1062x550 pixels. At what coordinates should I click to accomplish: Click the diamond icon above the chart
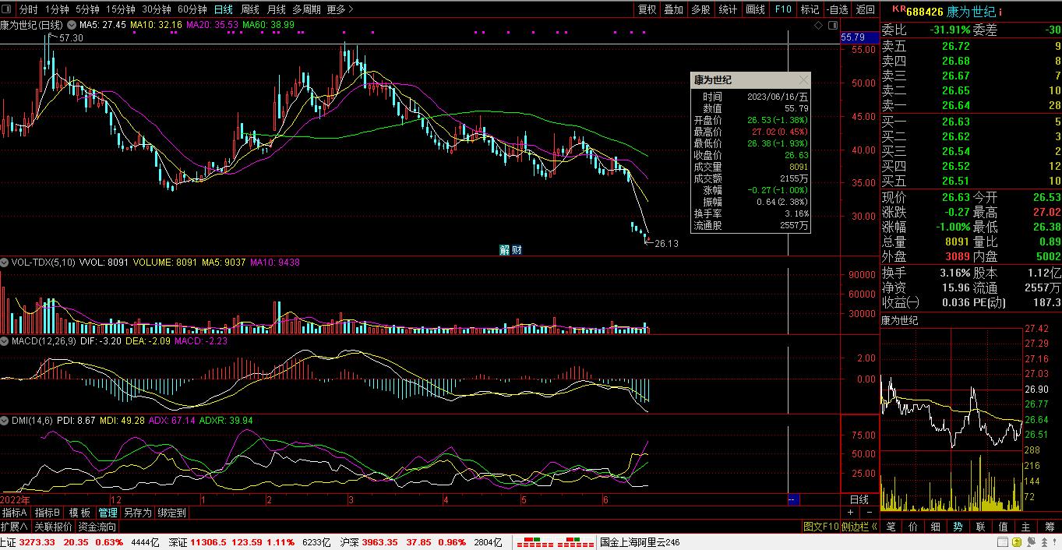[818, 26]
